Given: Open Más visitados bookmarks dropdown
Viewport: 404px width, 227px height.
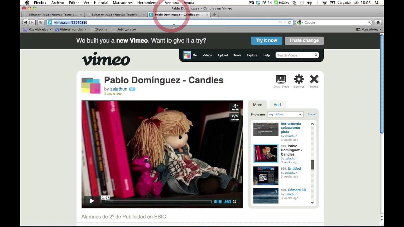Looking at the screenshot, I should tap(37, 29).
